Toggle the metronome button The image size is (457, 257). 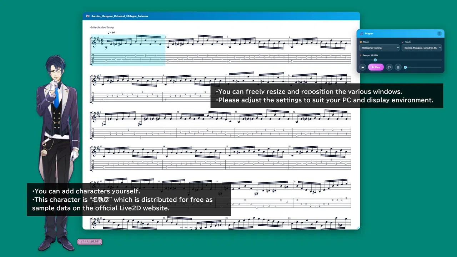[398, 67]
